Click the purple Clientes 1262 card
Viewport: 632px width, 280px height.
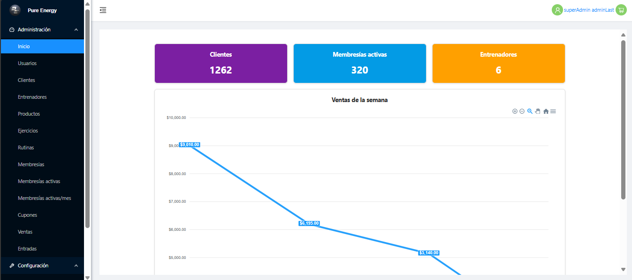pyautogui.click(x=221, y=64)
